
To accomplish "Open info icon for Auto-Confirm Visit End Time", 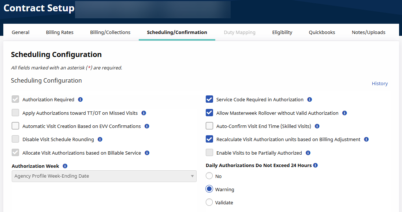I will pos(317,126).
